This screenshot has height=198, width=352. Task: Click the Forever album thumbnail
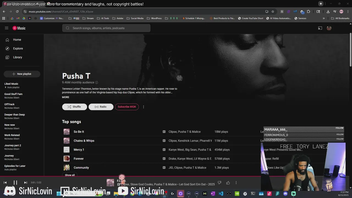coord(67,159)
